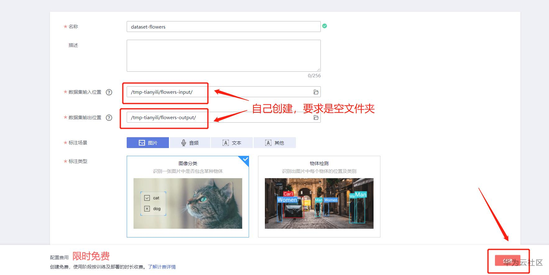The image size is (549, 275).
Task: Click the green validation checkmark beside name
Action: 324,26
